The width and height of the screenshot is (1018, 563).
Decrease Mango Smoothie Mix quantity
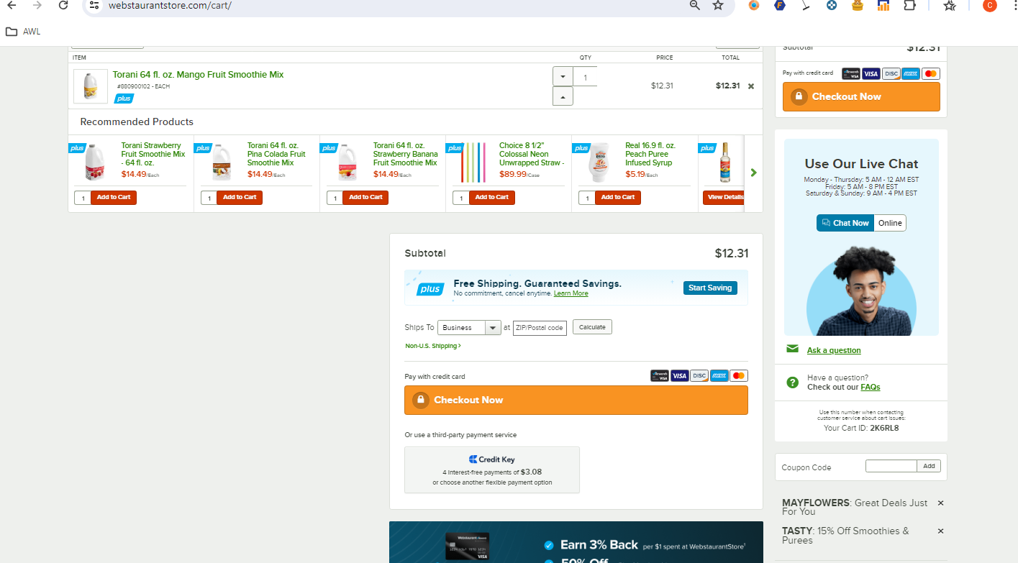click(563, 76)
